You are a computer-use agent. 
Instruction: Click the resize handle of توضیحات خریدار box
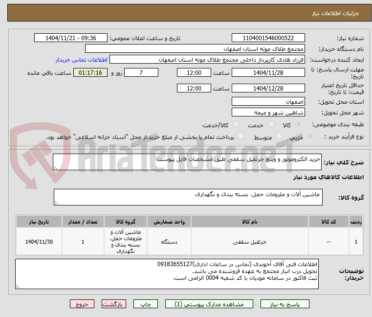pyautogui.click(x=18, y=287)
